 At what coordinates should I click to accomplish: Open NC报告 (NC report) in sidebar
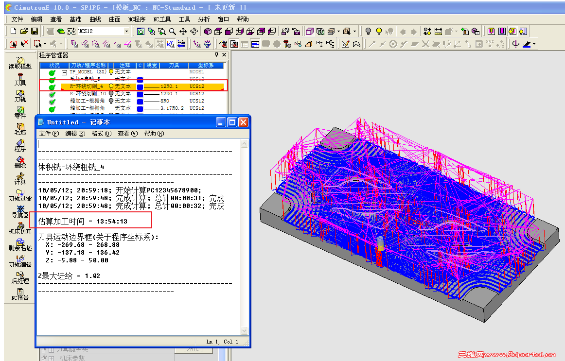coord(20,294)
